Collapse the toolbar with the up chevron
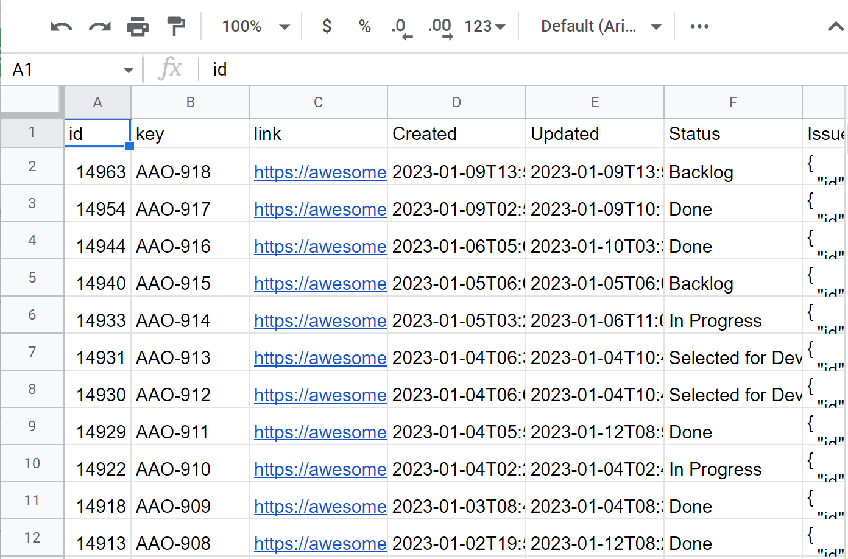The image size is (848, 559). tap(835, 27)
